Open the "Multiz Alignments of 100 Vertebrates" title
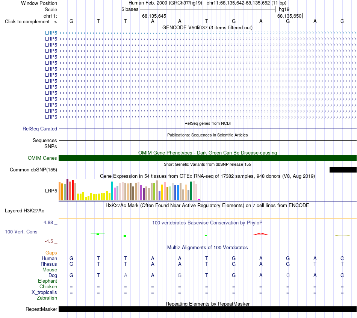This screenshot has width=357, height=318. [207, 248]
